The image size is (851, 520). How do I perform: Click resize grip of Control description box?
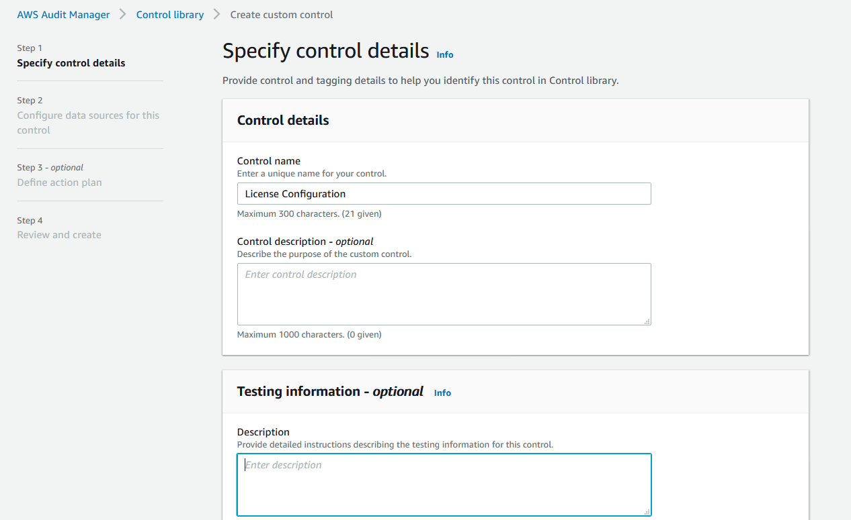pyautogui.click(x=647, y=321)
